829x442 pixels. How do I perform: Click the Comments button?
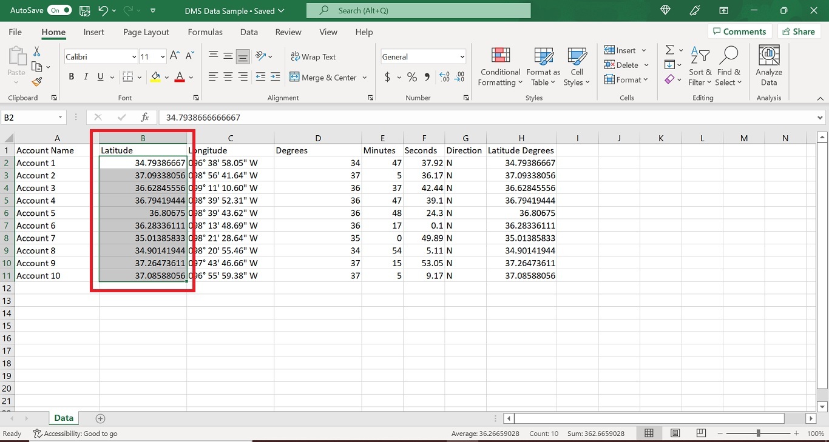pyautogui.click(x=739, y=31)
